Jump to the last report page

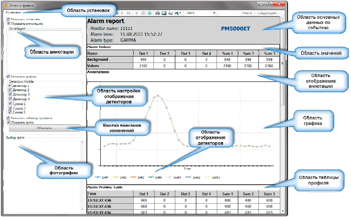(128, 13)
